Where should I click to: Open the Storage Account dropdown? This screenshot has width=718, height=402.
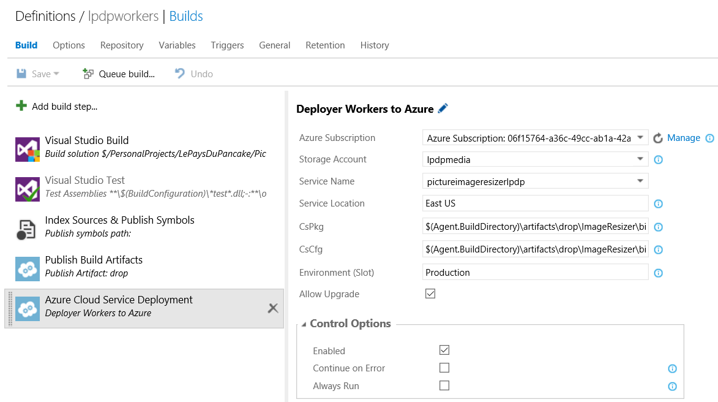tap(640, 159)
